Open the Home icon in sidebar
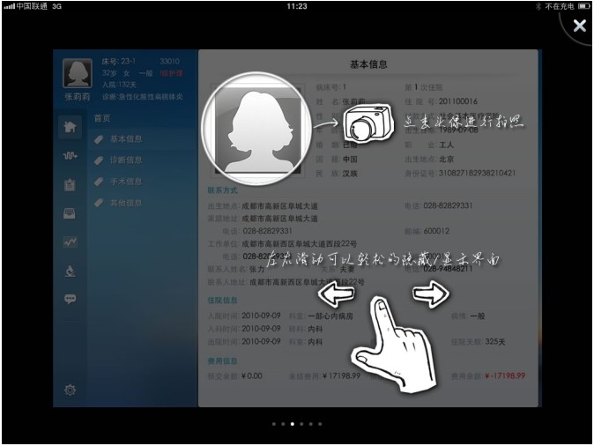Screen dimensions: 594x446 [x=70, y=127]
